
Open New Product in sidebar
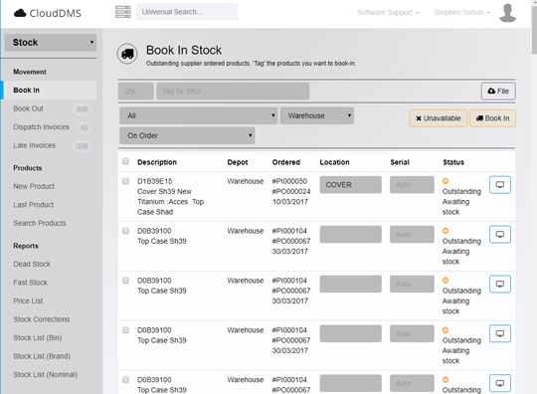tap(34, 186)
